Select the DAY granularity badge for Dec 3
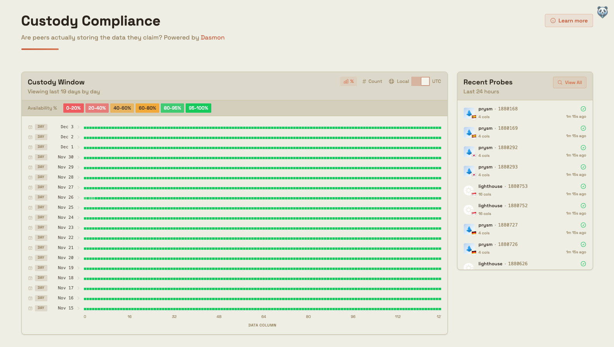Image resolution: width=614 pixels, height=347 pixels. tap(41, 127)
